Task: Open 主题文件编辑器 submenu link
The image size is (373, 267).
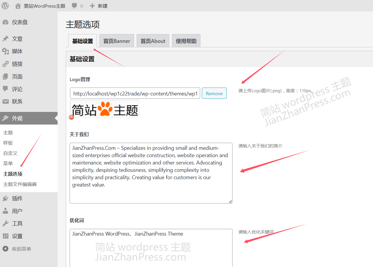Action: [20, 184]
